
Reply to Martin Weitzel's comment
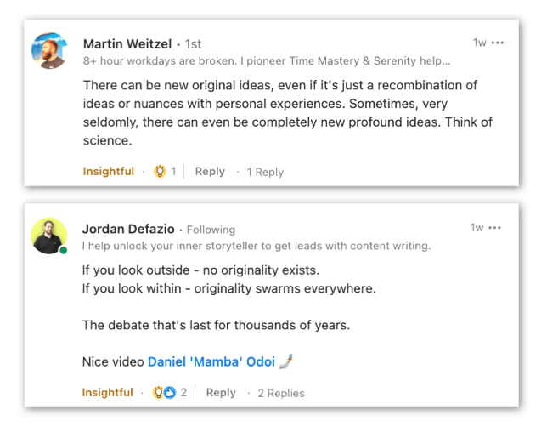(210, 171)
